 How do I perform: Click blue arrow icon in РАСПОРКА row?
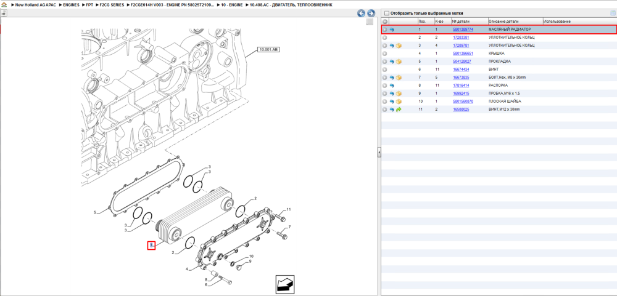(392, 86)
